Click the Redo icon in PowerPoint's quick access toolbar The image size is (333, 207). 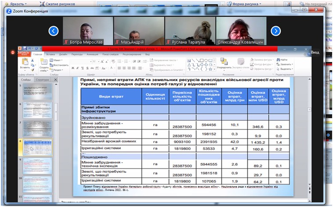point(36,48)
